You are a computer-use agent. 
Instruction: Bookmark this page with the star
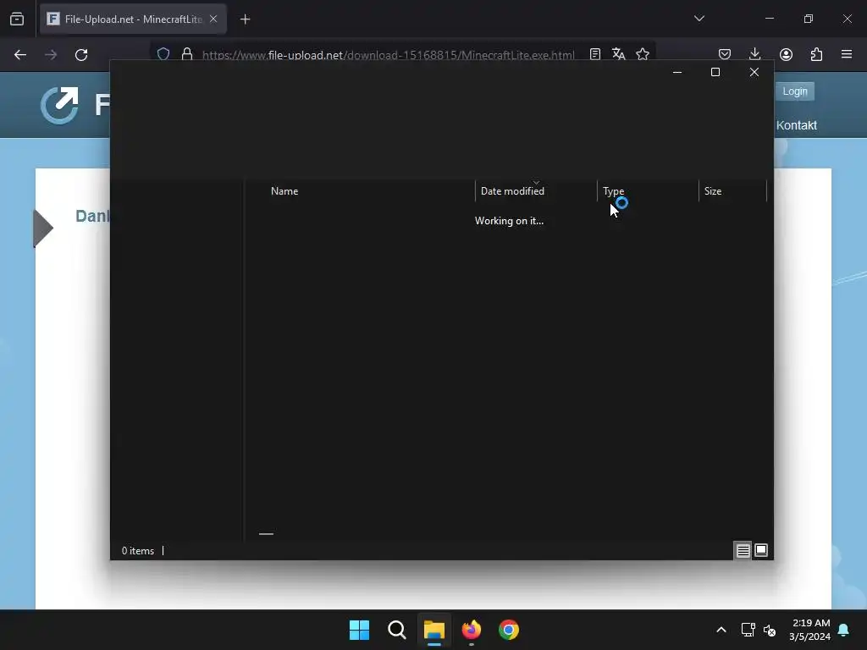(643, 54)
